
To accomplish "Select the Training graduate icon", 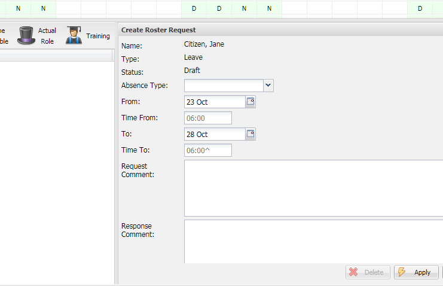I will (x=74, y=35).
